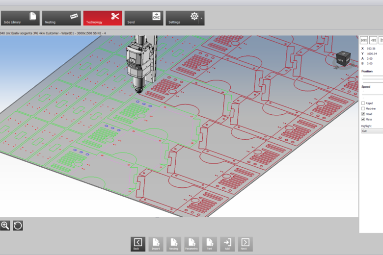Viewport: 383px width, 255px height.
Task: Enable the Machine checkbox
Action: click(x=363, y=109)
